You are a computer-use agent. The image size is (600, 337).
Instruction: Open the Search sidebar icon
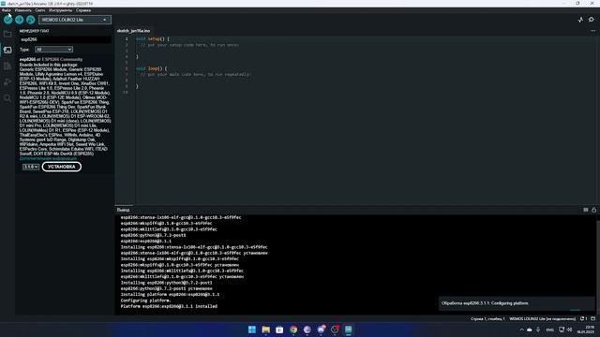tap(7, 98)
